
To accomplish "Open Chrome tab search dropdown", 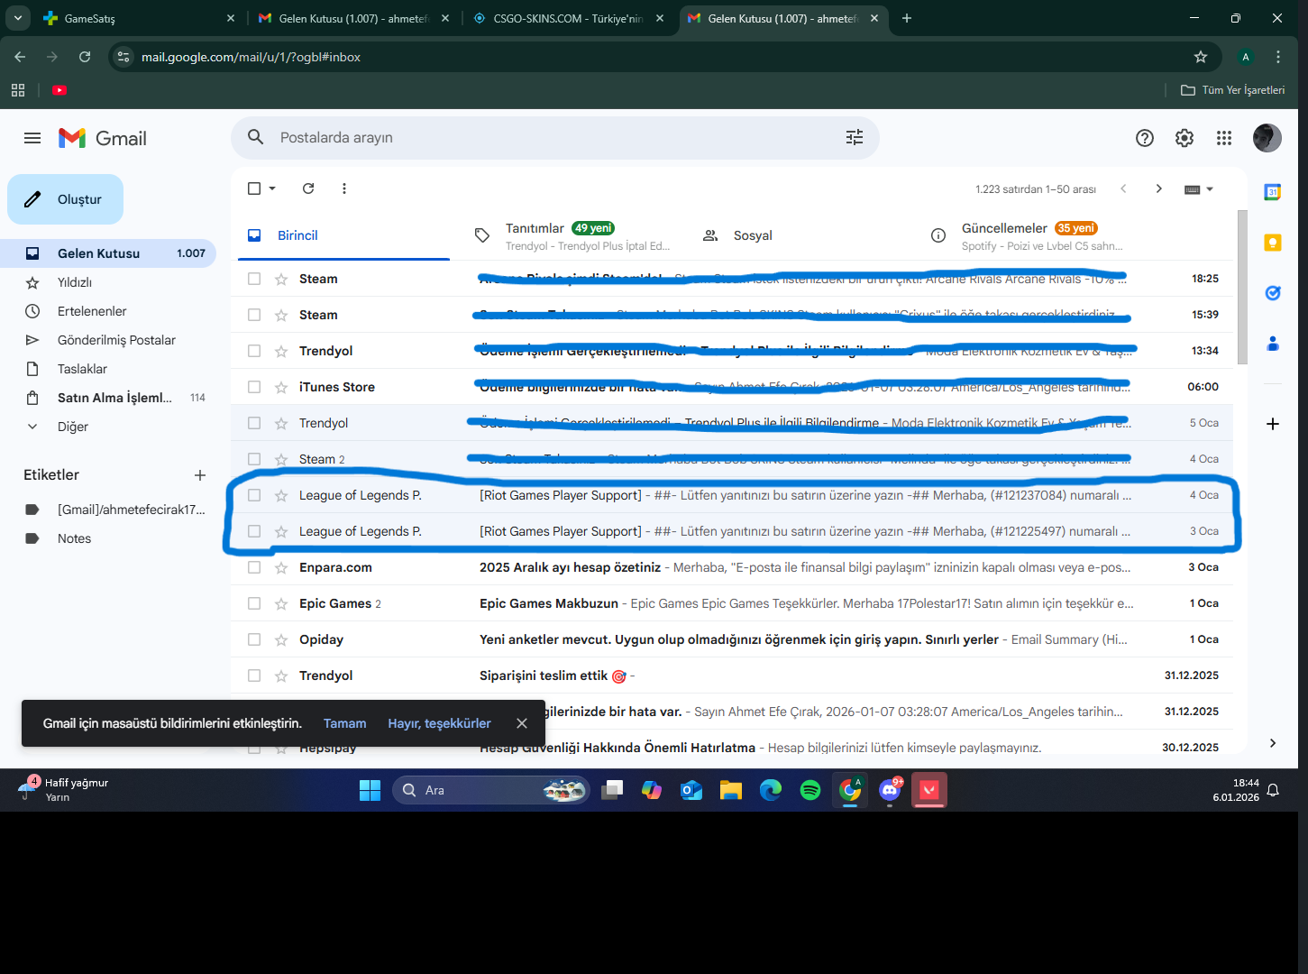I will pyautogui.click(x=18, y=18).
